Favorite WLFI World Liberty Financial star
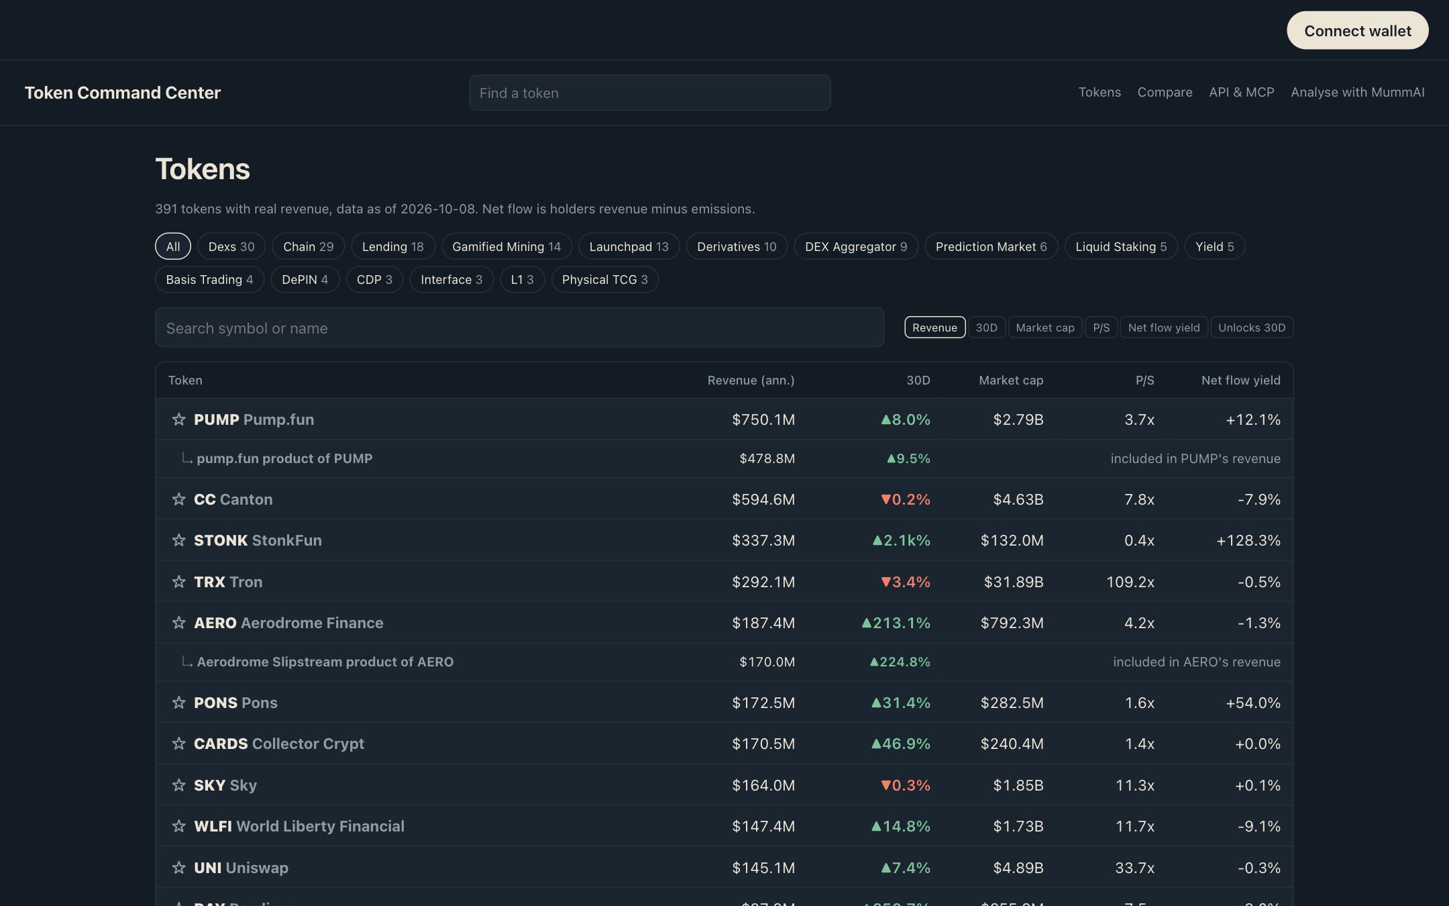 (178, 826)
